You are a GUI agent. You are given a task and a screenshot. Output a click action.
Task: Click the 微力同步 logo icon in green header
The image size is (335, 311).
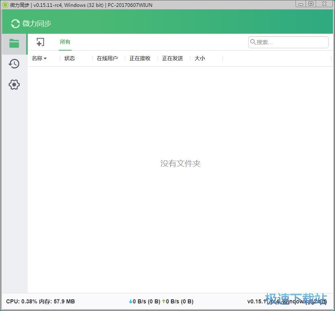coord(15,24)
